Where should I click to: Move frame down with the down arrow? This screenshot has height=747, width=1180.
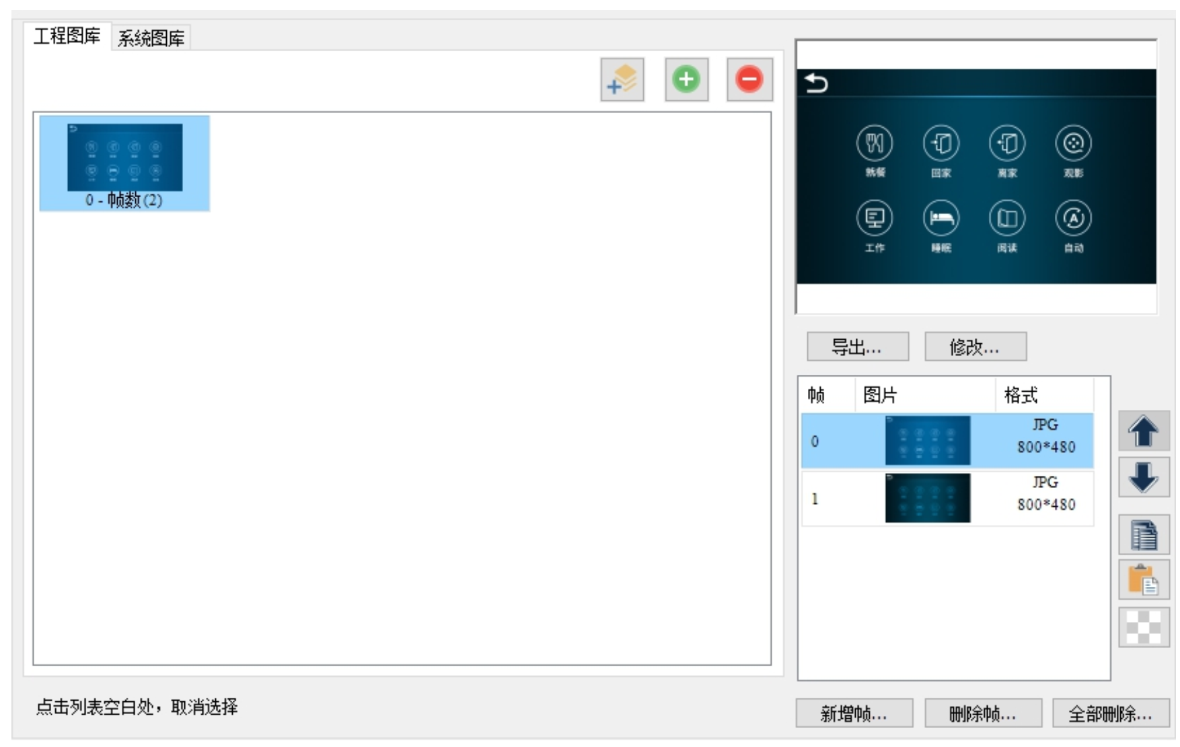(1143, 477)
